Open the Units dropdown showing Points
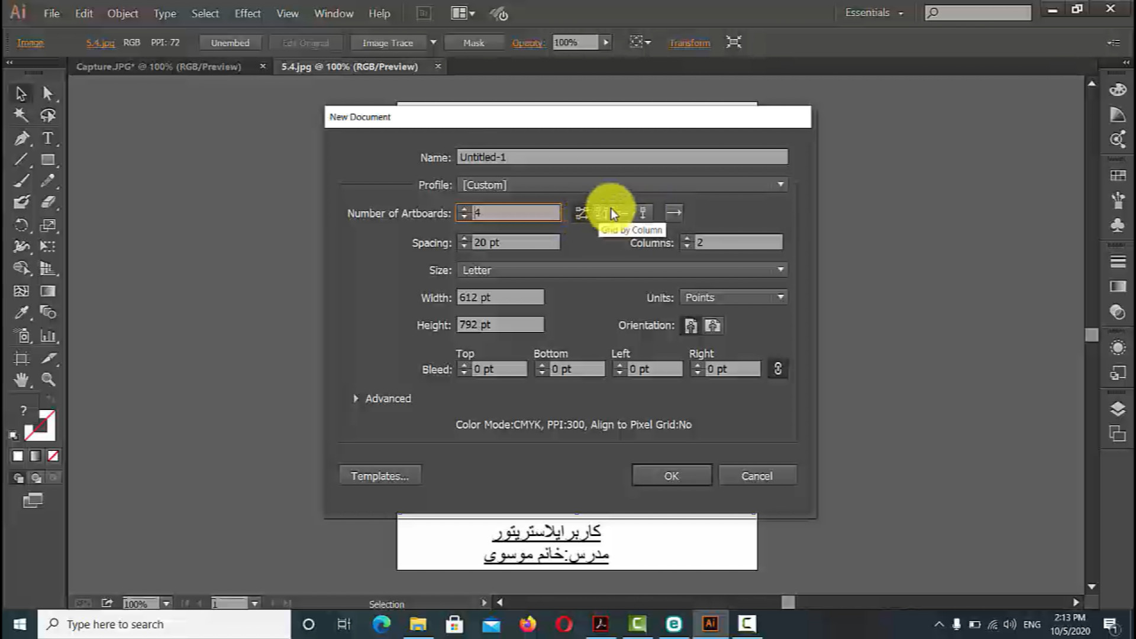 point(734,298)
